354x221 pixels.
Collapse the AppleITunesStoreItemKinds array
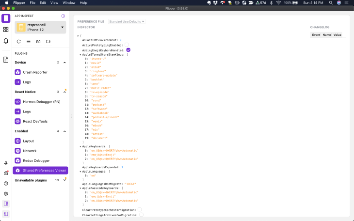[80, 55]
